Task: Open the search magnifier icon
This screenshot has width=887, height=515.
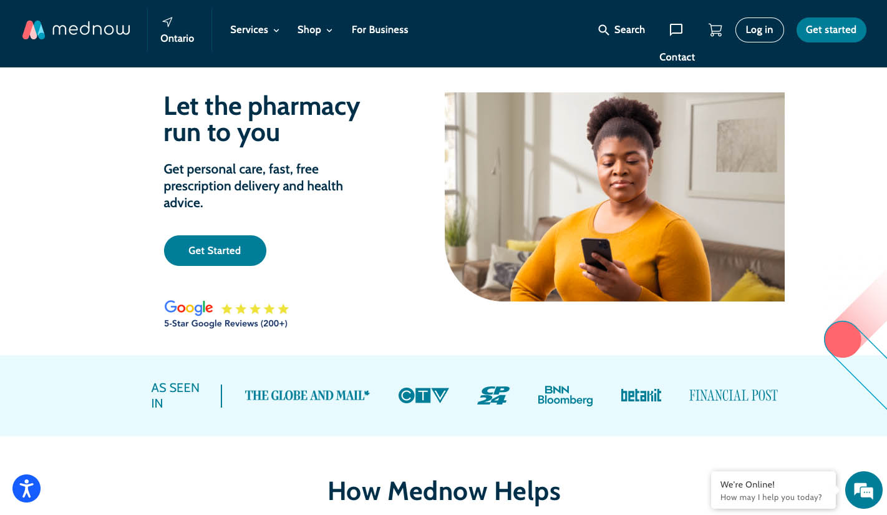Action: [603, 30]
